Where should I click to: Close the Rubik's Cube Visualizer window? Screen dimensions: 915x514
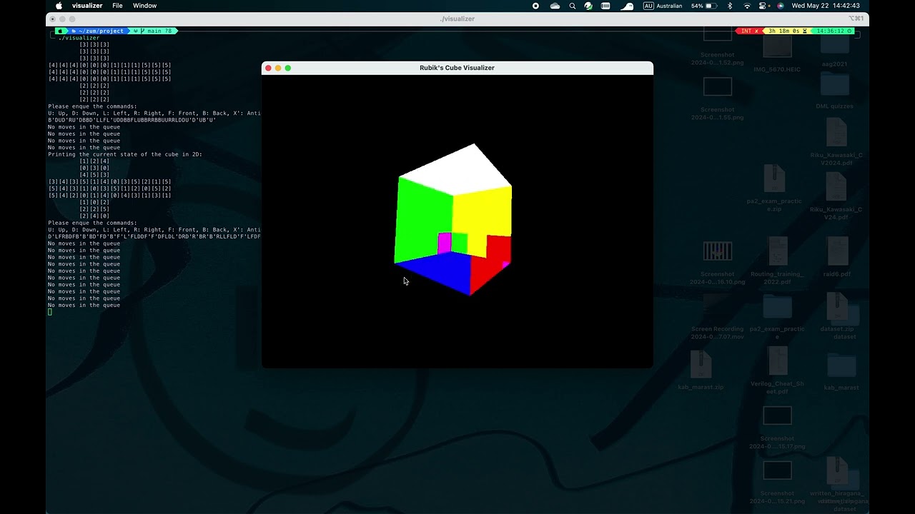(268, 68)
